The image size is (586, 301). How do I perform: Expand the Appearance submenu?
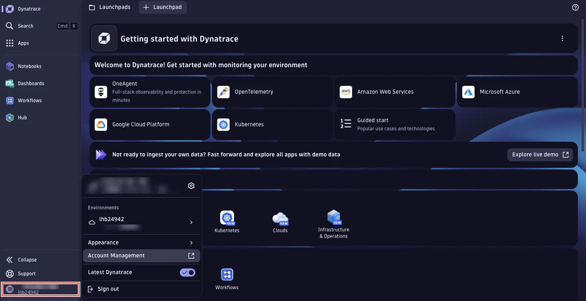[x=142, y=242]
